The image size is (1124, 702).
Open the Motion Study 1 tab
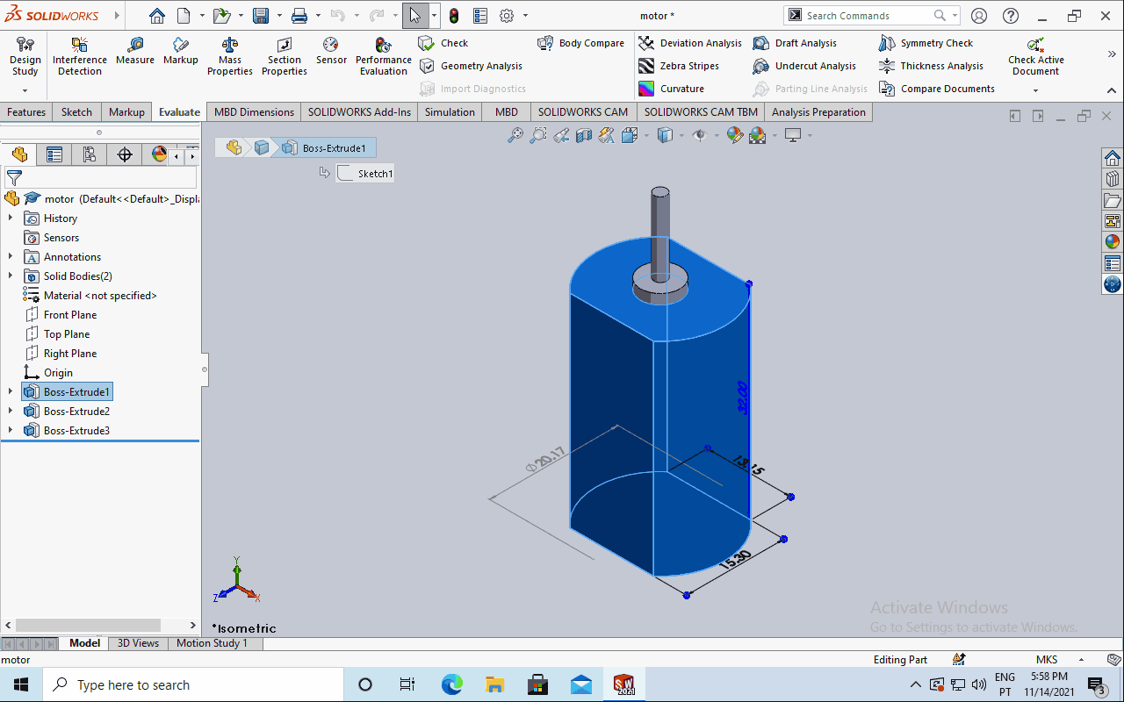[x=212, y=643]
